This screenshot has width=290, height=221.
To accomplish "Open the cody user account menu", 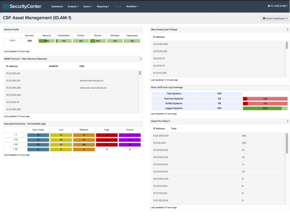I will pos(278,6).
